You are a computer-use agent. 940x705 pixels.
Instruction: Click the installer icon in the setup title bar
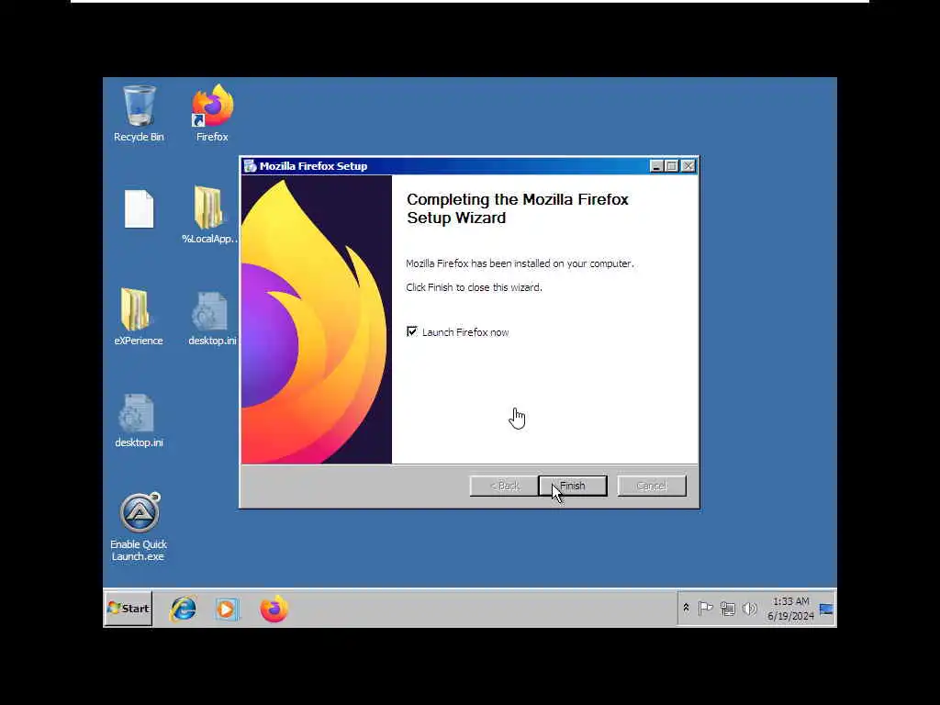(x=250, y=166)
